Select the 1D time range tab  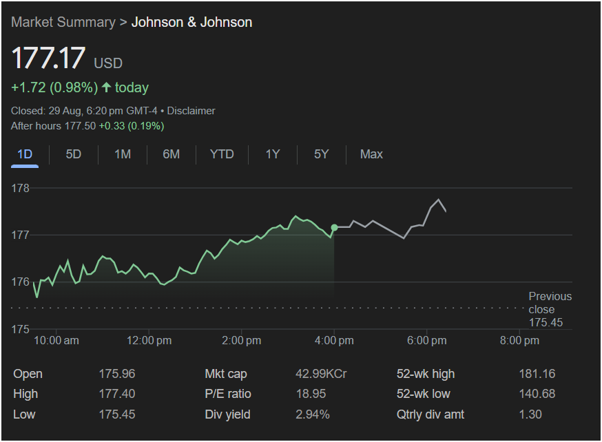point(25,154)
